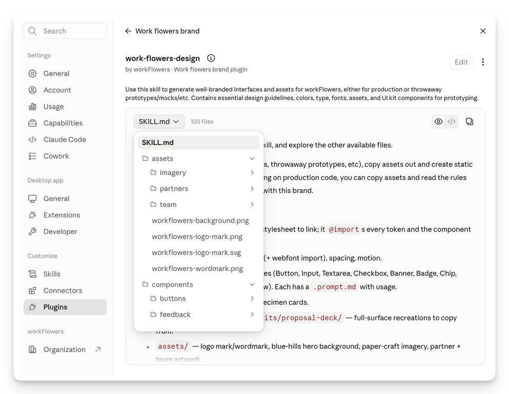Click the Plugins plug icon
Image resolution: width=509 pixels, height=394 pixels.
click(x=32, y=307)
